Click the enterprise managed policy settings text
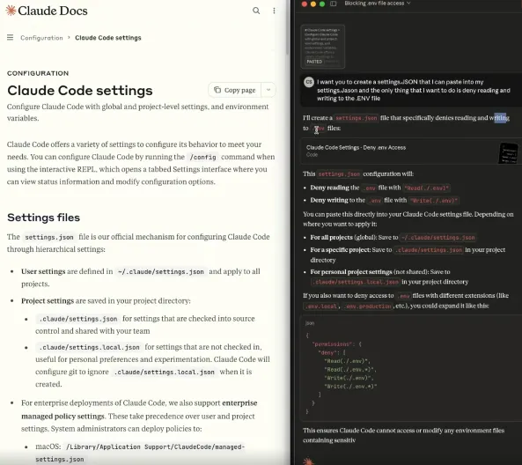The height and width of the screenshot is (465, 522). [139, 410]
